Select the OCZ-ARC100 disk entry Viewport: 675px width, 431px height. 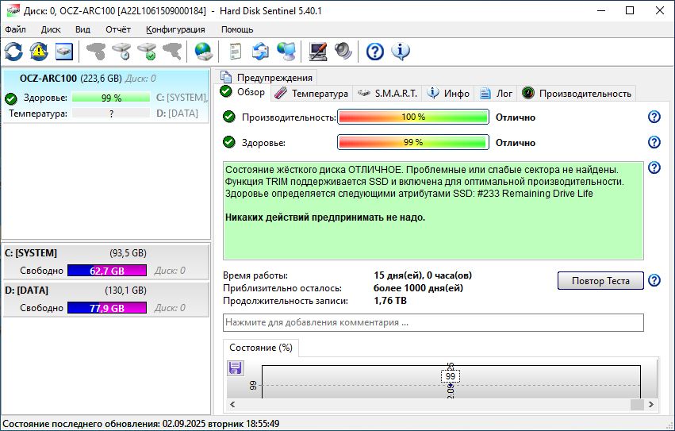click(106, 96)
